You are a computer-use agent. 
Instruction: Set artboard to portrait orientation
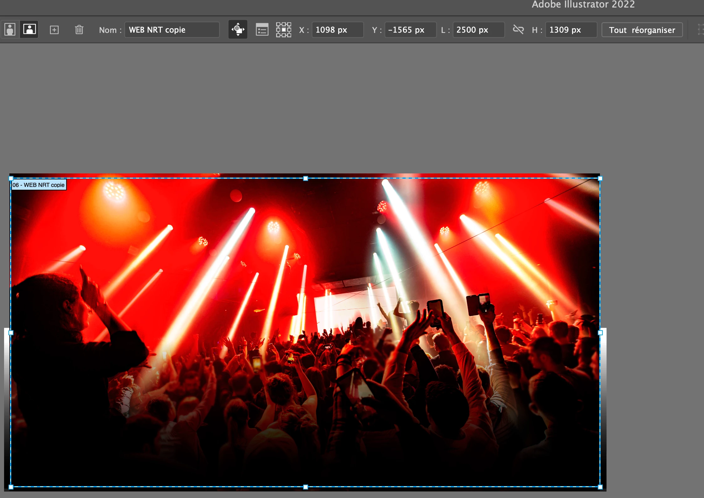coord(10,30)
